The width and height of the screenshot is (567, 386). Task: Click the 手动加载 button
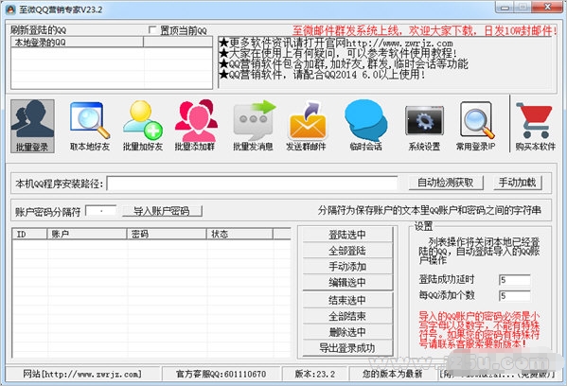(x=518, y=183)
